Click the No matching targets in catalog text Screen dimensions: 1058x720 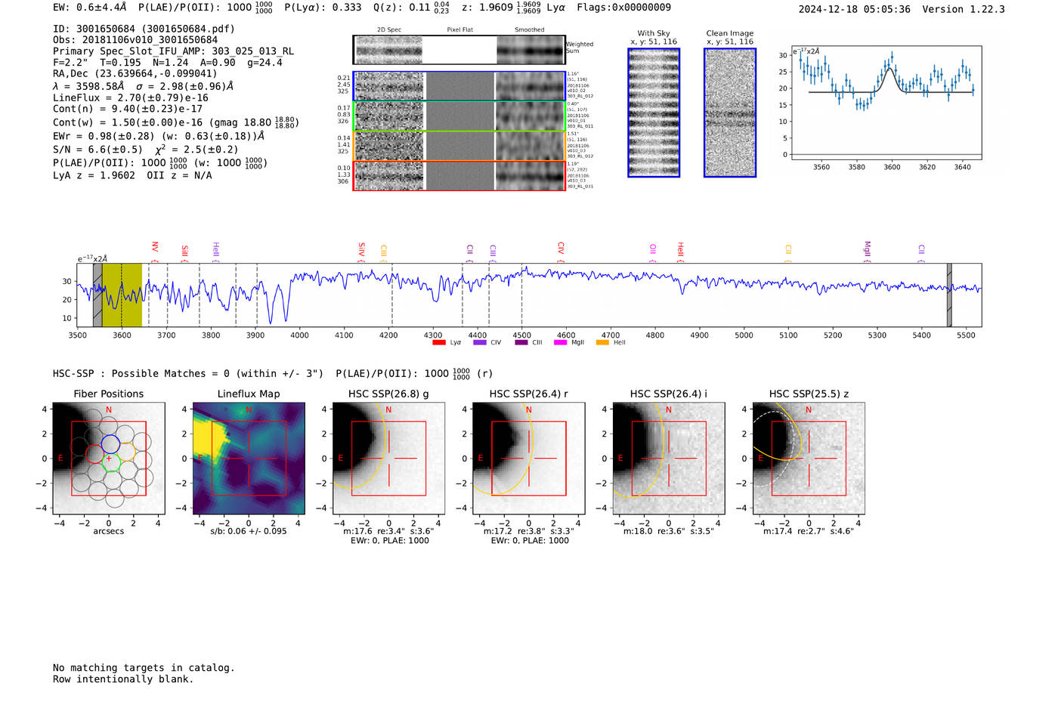tap(144, 668)
